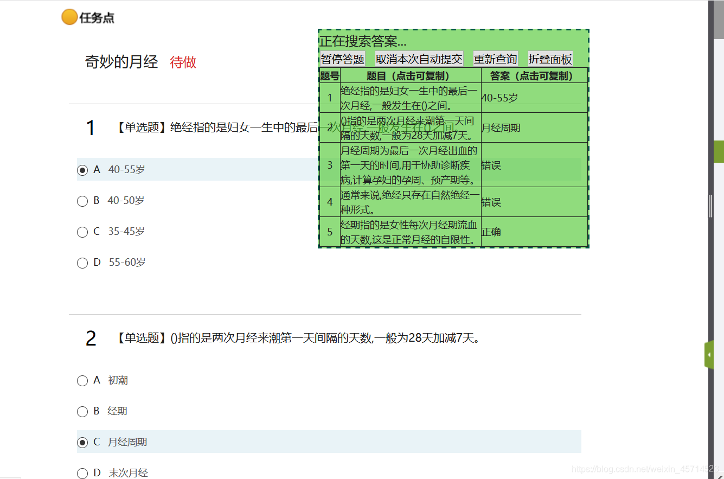Click the 奇妙的月经 chapter title
The width and height of the screenshot is (724, 479).
pos(121,62)
